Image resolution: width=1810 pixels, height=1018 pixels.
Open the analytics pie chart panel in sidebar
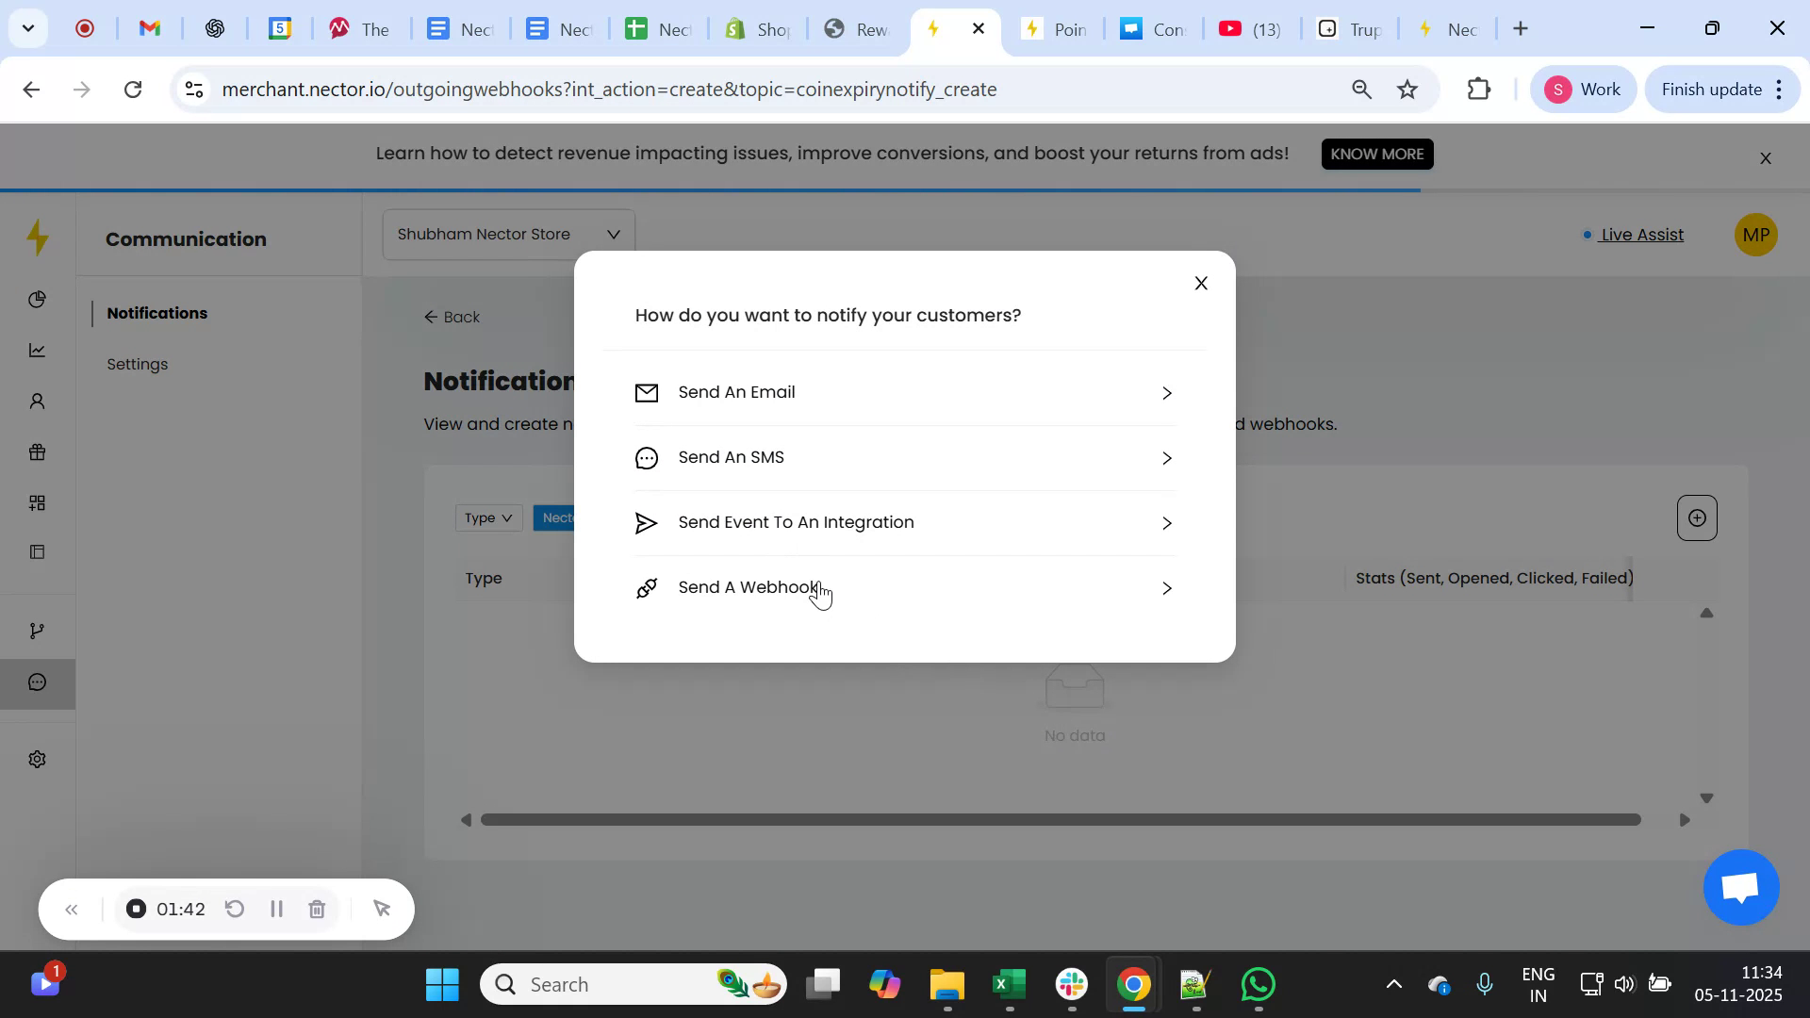pos(37,299)
